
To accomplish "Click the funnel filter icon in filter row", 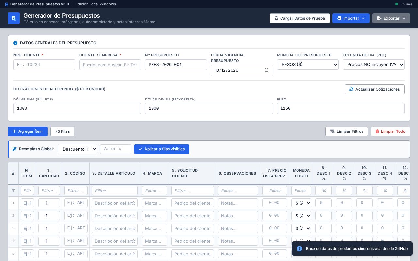I will click(x=13, y=190).
